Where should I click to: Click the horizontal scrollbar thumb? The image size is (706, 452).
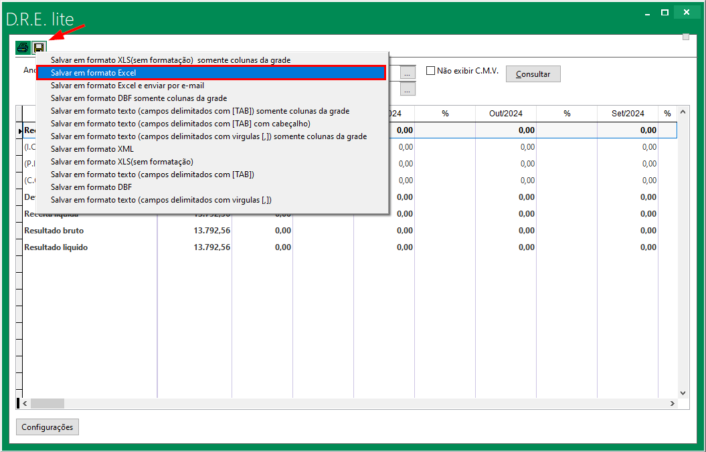click(47, 404)
